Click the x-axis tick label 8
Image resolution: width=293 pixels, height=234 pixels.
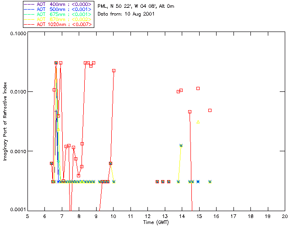(79, 216)
